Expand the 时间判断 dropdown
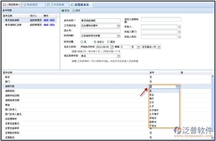The width and height of the screenshot is (216, 141). point(118,36)
